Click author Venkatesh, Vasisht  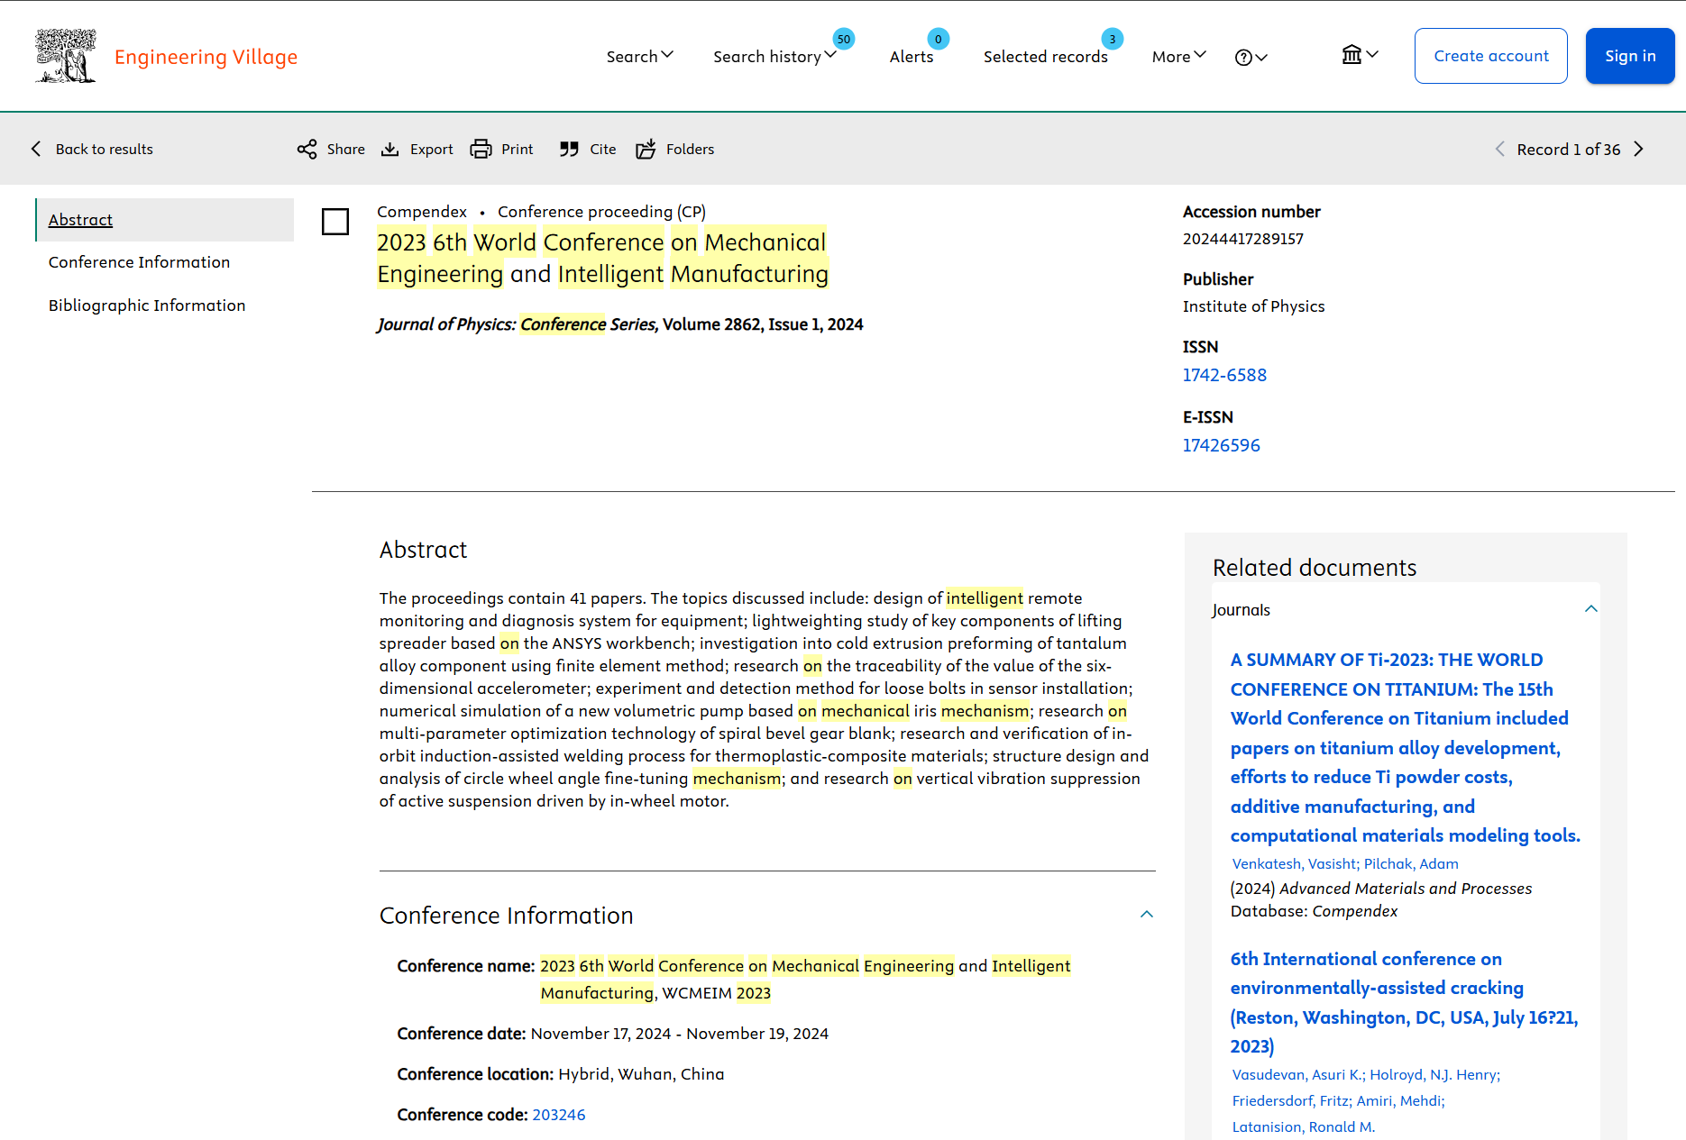coord(1295,864)
